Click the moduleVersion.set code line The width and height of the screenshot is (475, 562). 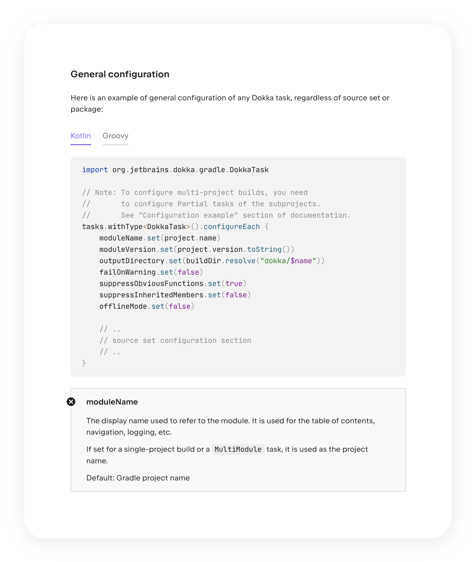click(197, 249)
